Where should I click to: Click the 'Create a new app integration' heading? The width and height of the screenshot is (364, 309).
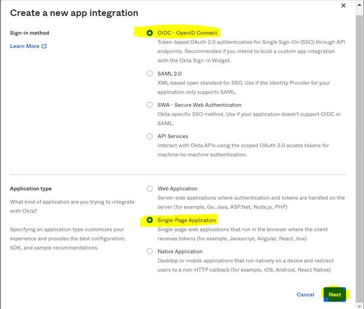[74, 13]
